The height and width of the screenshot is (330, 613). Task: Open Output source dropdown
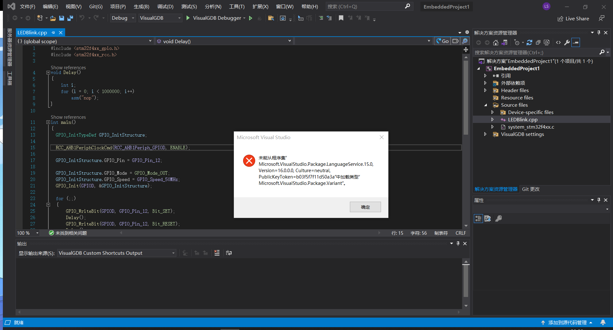coord(117,253)
